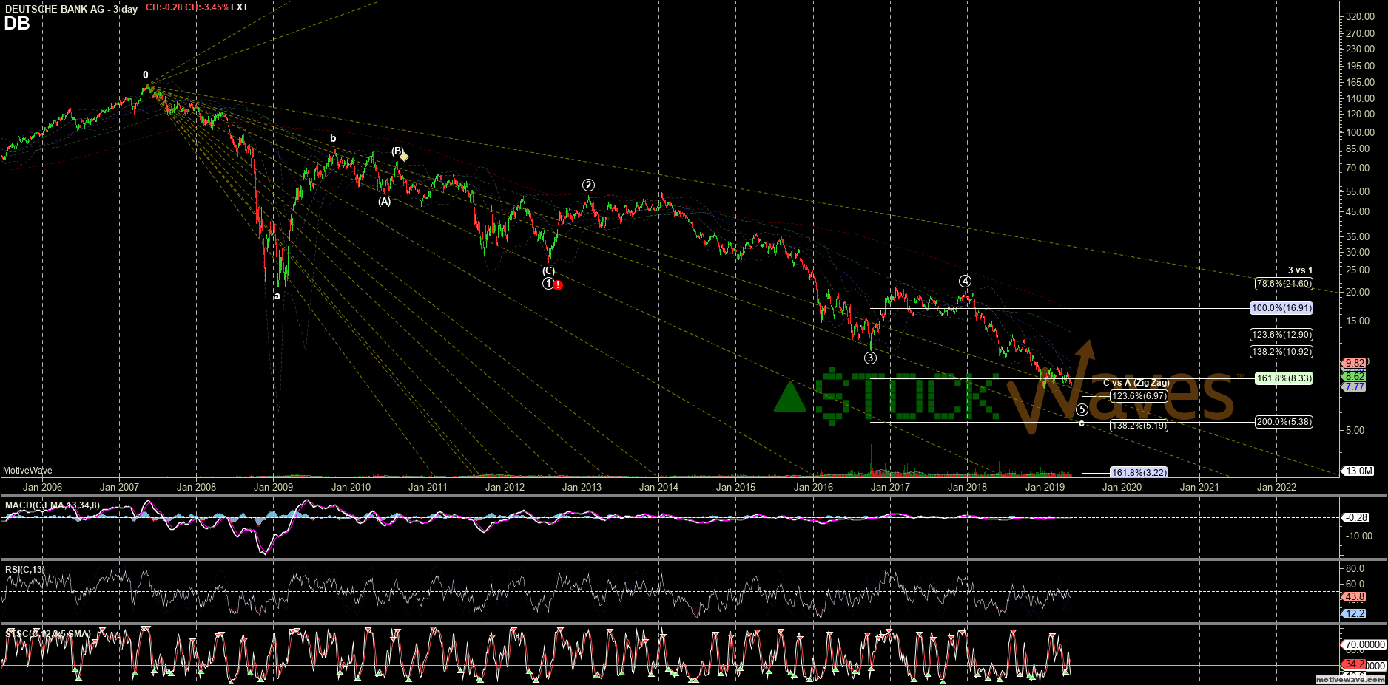Screen dimensions: 1388x685
Task: Click the Jan-2013 time axis label
Action: (582, 487)
